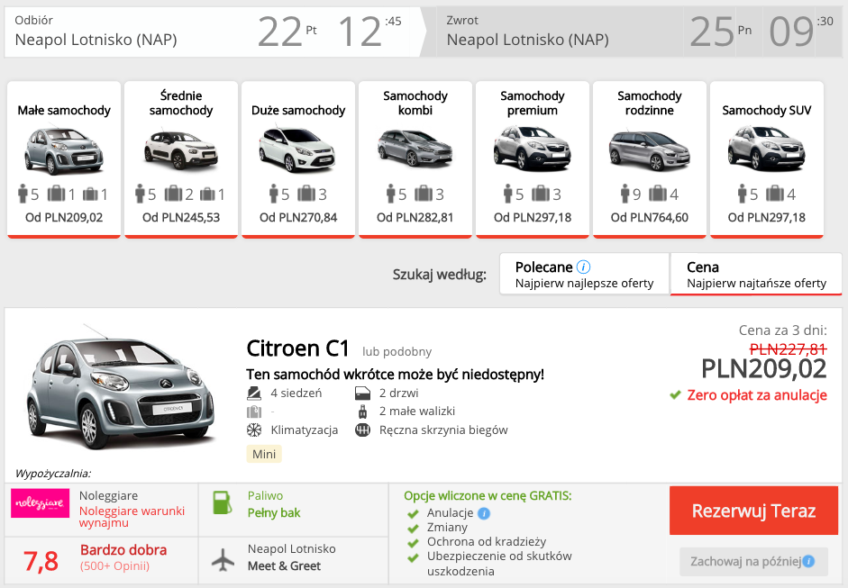Click the Rezerwuj Teraz button
Screen dimensions: 848x588
(x=753, y=511)
